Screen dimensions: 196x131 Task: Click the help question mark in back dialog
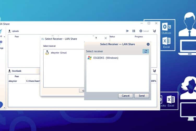coord(96,38)
